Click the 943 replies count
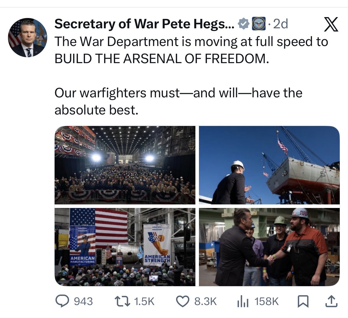The width and height of the screenshot is (348, 318). tap(83, 301)
